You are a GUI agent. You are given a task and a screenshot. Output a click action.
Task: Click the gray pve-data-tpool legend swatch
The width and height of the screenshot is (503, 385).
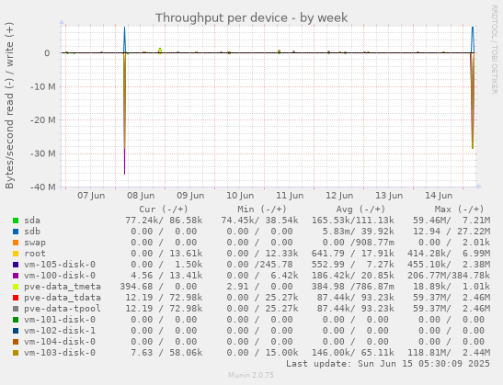pos(16,309)
